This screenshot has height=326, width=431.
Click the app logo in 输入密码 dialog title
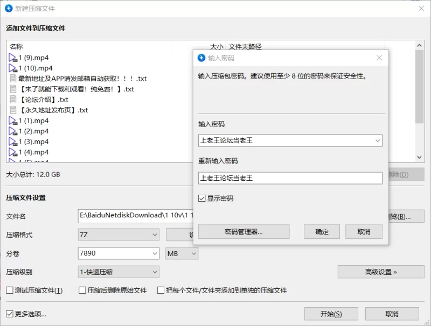pyautogui.click(x=201, y=58)
